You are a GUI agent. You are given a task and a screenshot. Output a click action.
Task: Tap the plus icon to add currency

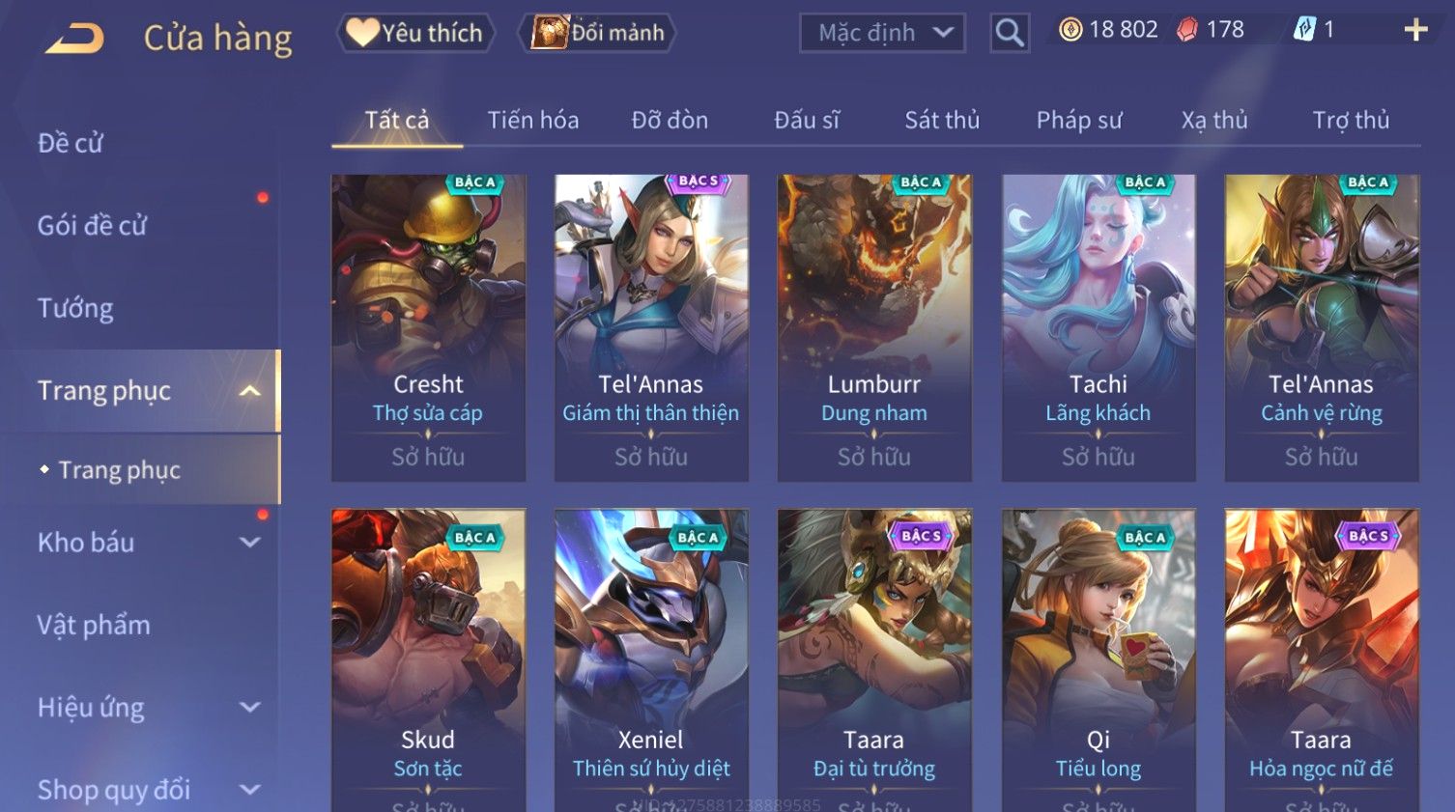click(1415, 31)
